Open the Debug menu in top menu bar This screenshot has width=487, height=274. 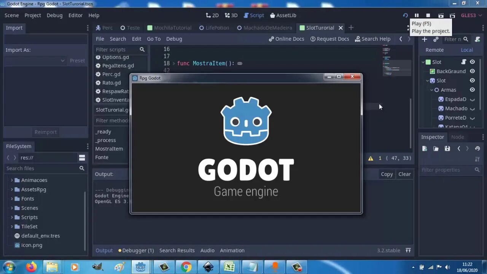(54, 15)
